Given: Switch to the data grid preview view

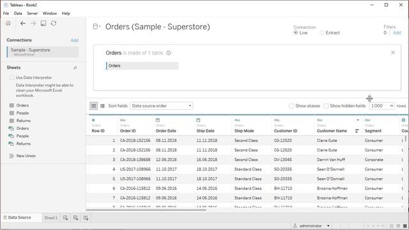Looking at the screenshot, I should [94, 106].
